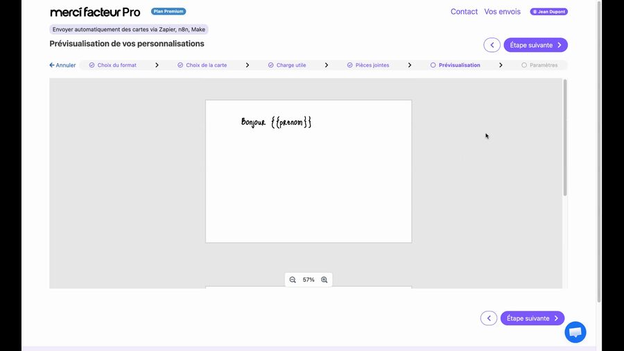Viewport: 624px width, 351px height.
Task: Click chevron after Prévisualisation
Action: tap(501, 65)
